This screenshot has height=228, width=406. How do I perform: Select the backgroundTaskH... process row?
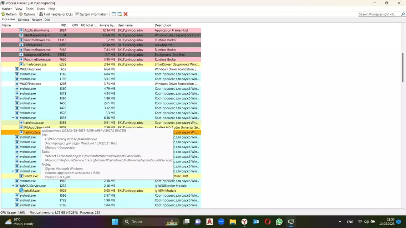pos(101,55)
